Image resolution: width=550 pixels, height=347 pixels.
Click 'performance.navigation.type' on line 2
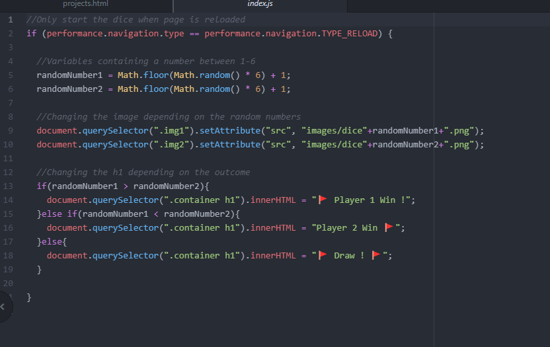116,34
